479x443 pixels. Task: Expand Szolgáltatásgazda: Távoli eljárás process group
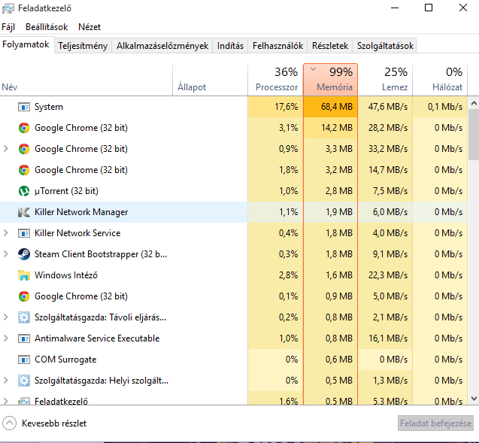pyautogui.click(x=7, y=317)
